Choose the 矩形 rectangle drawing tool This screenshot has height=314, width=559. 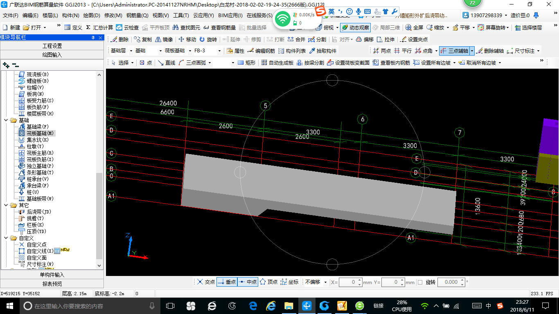pos(246,63)
